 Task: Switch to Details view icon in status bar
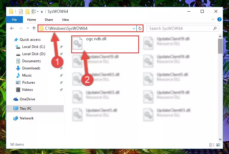pyautogui.click(x=212, y=145)
